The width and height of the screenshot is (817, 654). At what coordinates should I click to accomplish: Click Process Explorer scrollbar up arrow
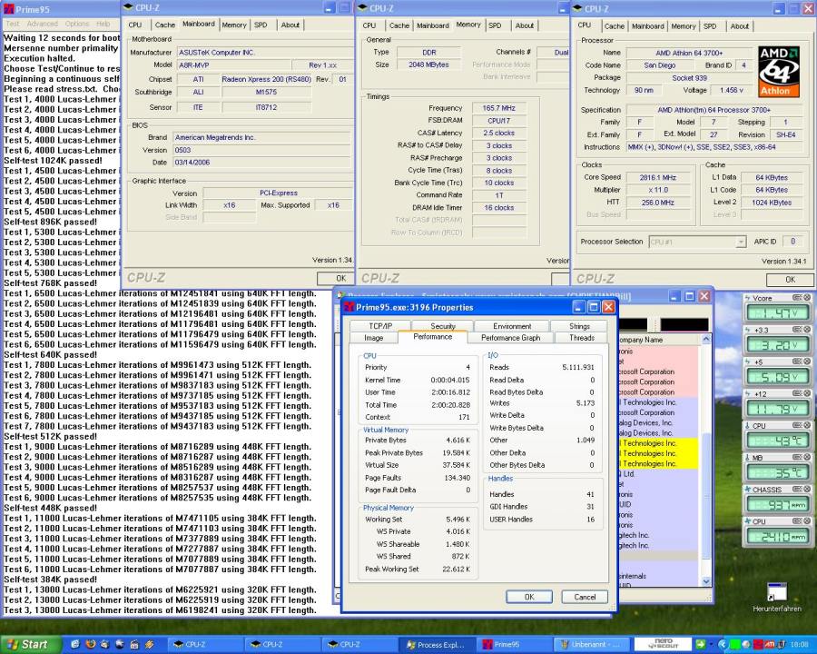pos(706,340)
